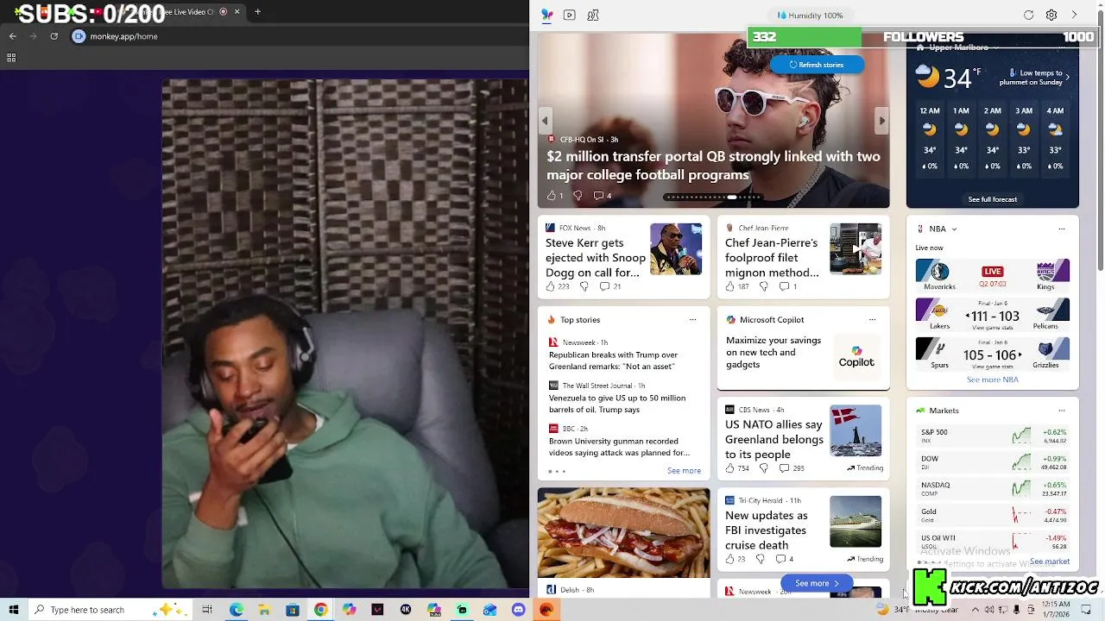Open US NATO allies Greenland article
This screenshot has height=621, width=1105.
(x=774, y=439)
